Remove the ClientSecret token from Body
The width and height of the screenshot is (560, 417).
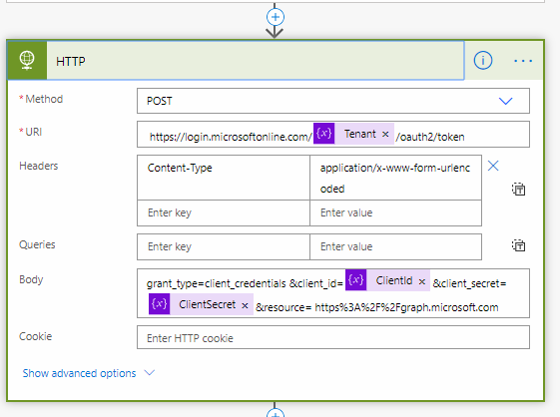click(245, 305)
